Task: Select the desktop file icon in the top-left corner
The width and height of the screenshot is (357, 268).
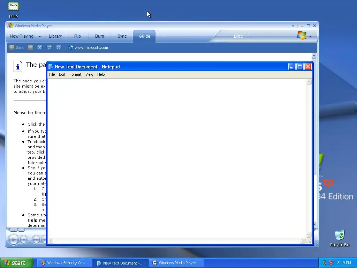Action: pos(14,10)
